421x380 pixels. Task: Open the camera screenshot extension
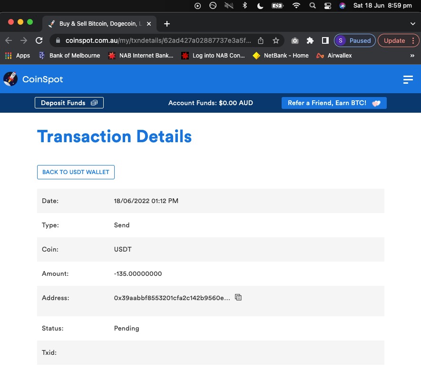295,41
